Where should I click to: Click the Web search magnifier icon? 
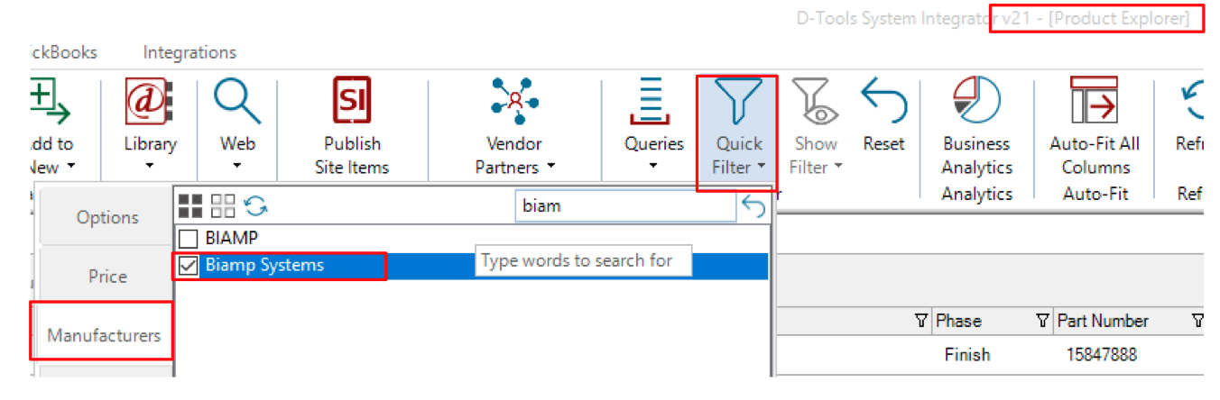click(x=237, y=102)
